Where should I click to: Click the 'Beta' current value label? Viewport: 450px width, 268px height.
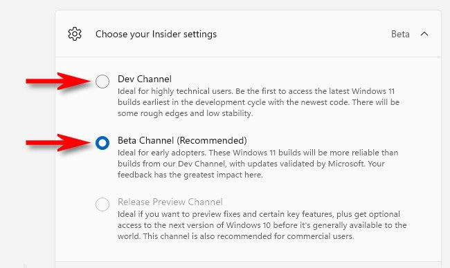[x=400, y=34]
